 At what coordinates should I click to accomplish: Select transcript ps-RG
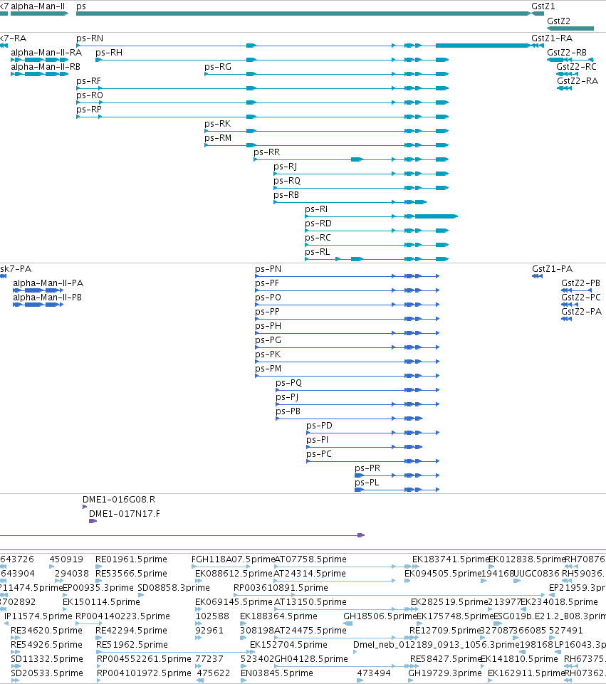click(x=218, y=67)
